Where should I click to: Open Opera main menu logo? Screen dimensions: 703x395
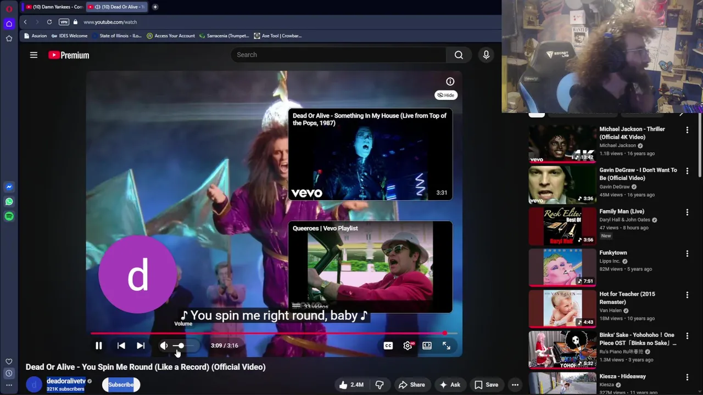(x=9, y=9)
